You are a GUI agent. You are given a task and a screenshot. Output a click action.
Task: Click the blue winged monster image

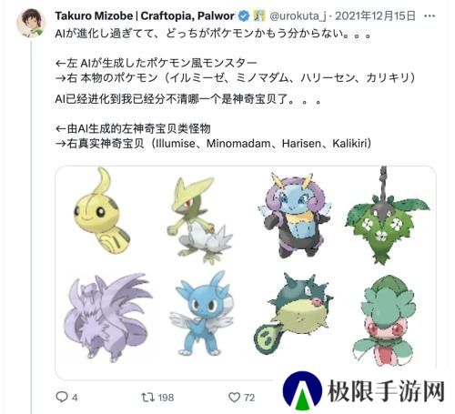(202, 315)
